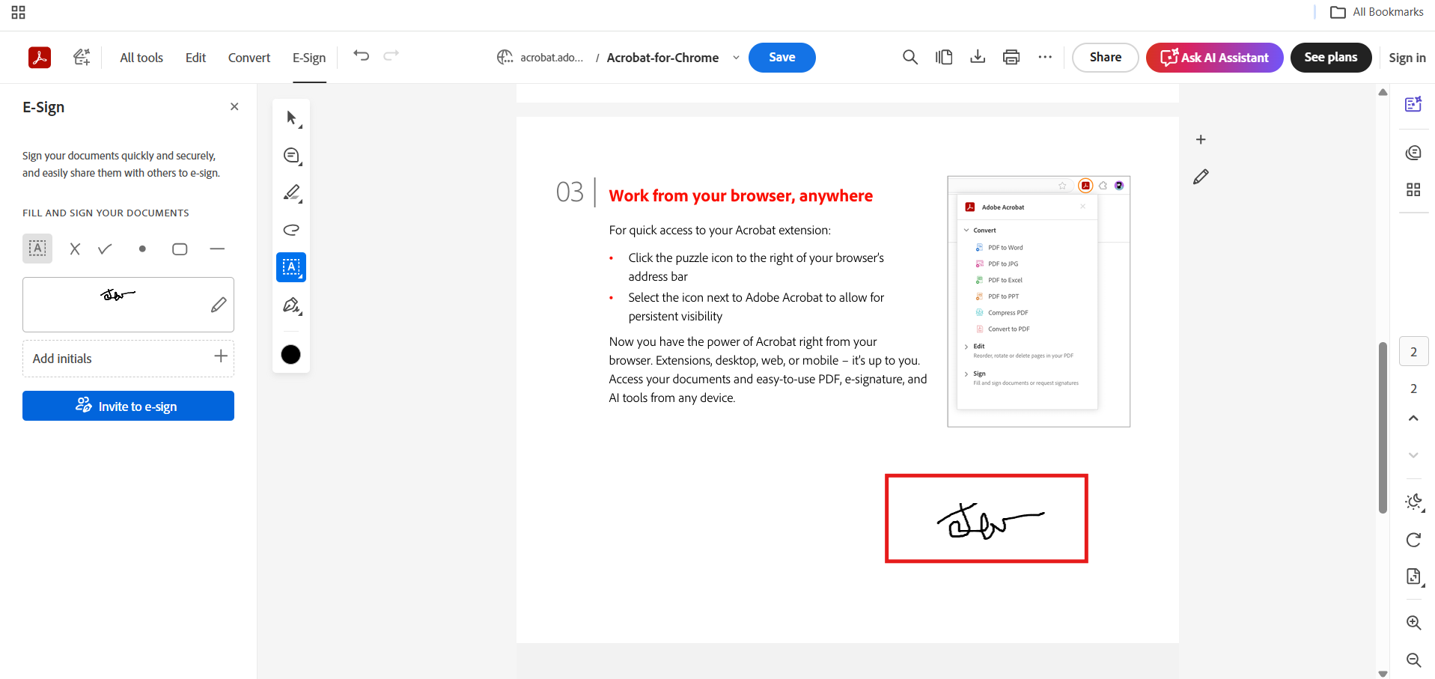Viewport: 1435px width, 679px height.
Task: Click the plus icon beside the page
Action: click(1201, 140)
